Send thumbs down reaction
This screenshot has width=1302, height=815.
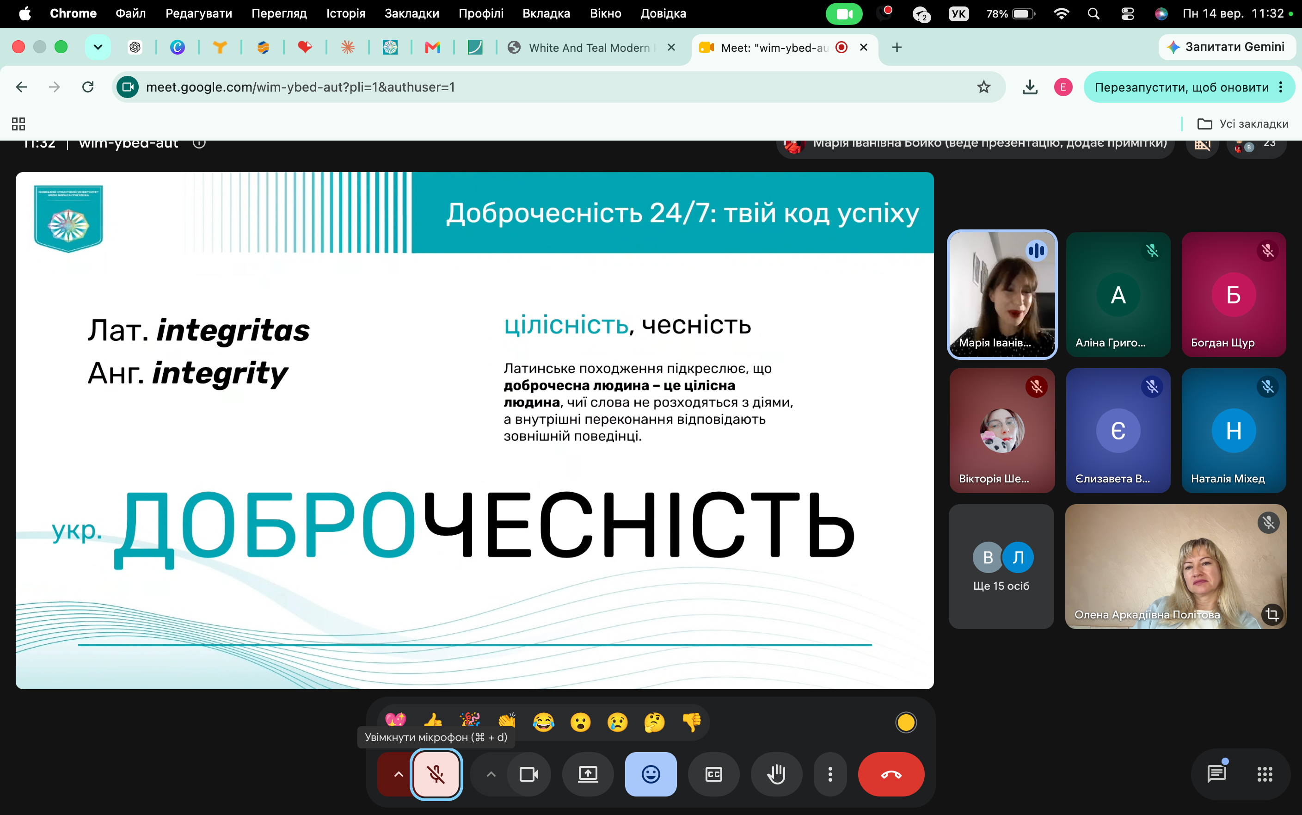coord(692,722)
